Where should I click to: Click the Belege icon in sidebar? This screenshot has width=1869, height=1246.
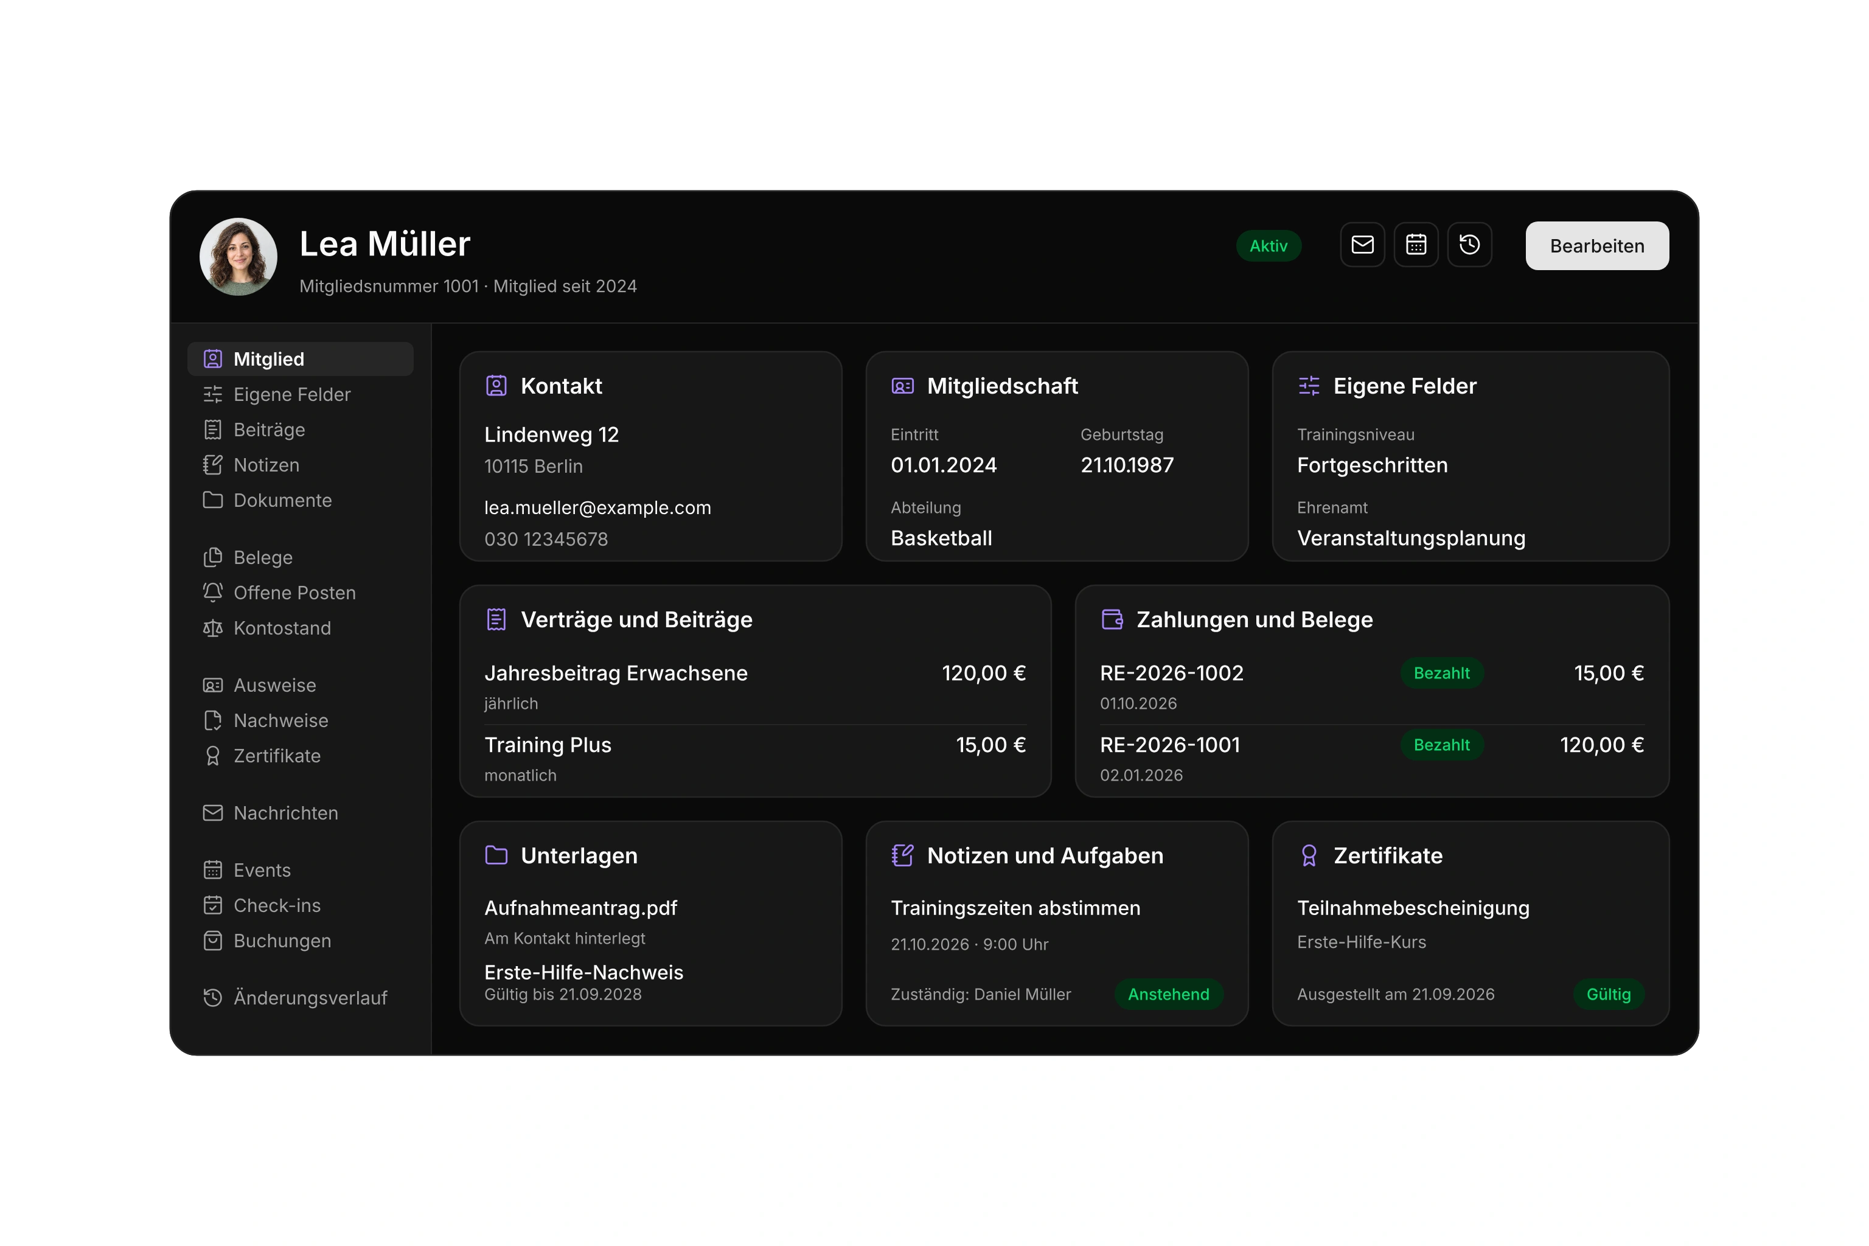(x=212, y=557)
